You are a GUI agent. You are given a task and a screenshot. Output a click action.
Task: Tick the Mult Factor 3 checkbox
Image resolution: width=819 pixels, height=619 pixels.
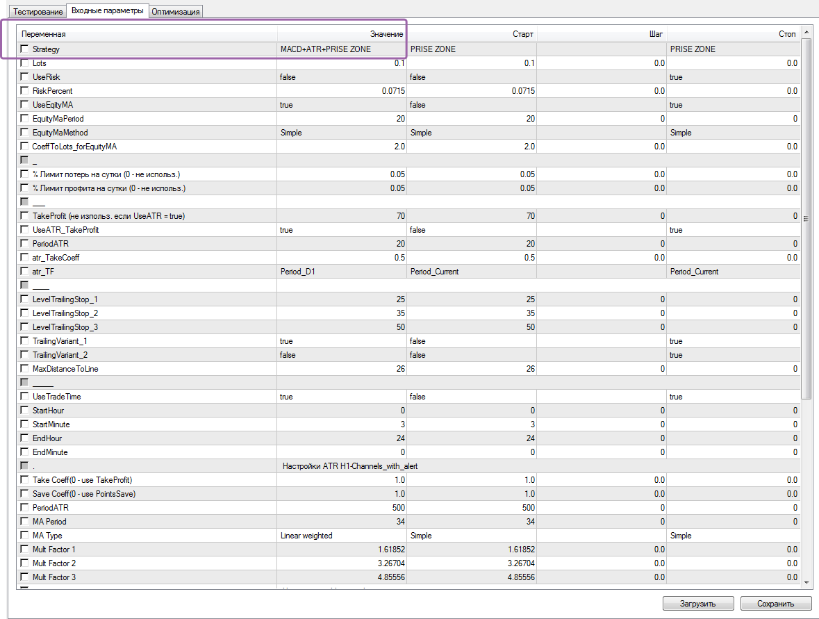tap(24, 577)
